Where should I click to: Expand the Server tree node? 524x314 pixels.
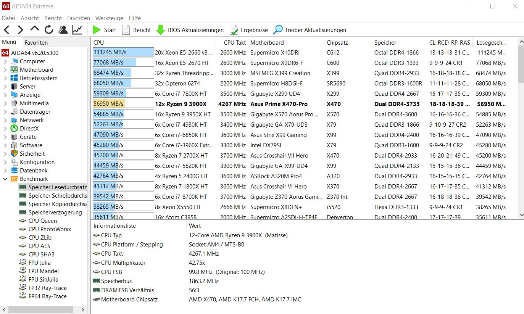point(5,86)
